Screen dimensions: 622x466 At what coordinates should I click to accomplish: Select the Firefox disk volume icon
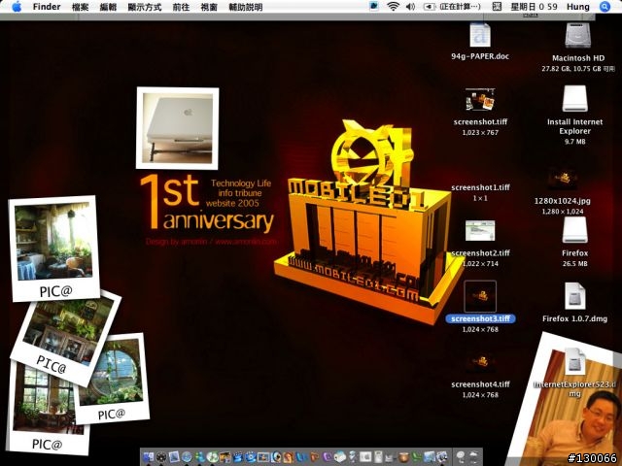coord(575,230)
